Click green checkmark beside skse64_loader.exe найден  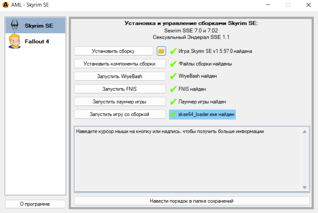[x=173, y=114]
